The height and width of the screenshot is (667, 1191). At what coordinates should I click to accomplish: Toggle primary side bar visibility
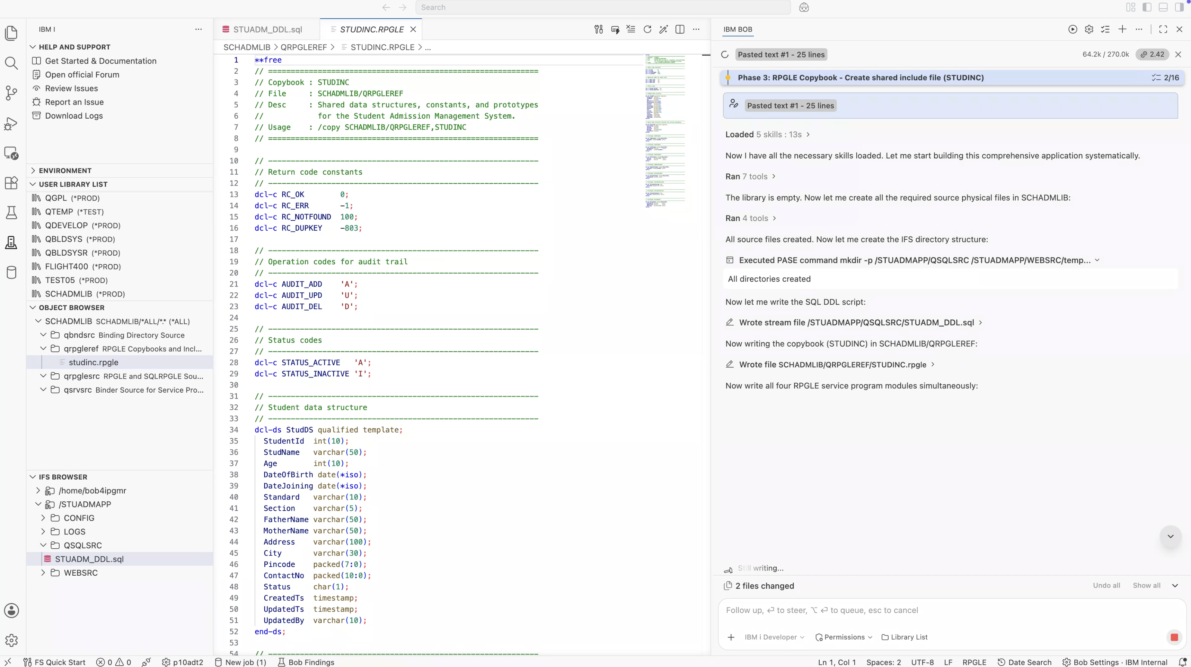pos(1147,7)
